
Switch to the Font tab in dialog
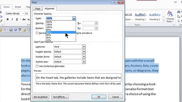38,9
